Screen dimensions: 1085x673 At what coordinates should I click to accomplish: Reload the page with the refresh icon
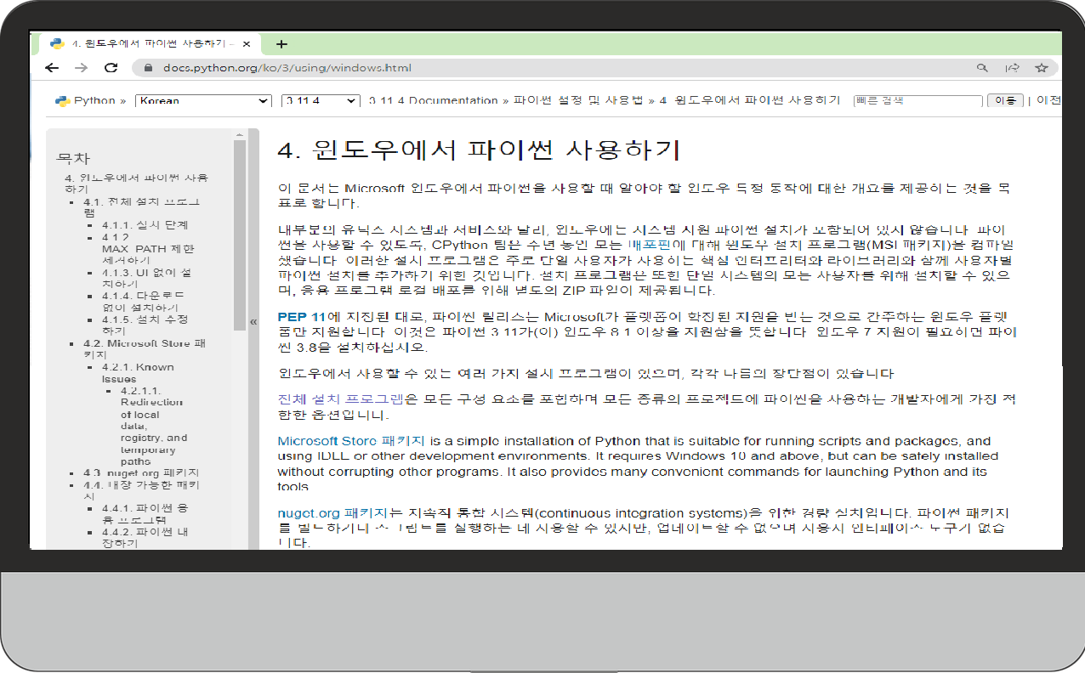[111, 68]
